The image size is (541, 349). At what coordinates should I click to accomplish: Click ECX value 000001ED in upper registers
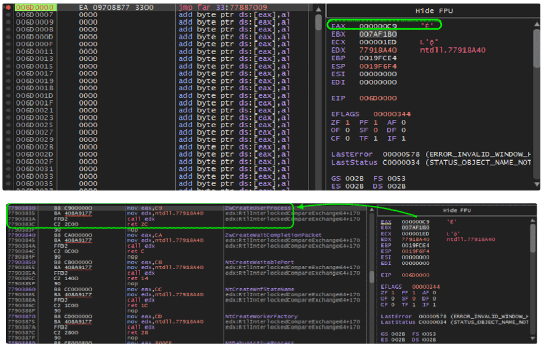pos(378,42)
